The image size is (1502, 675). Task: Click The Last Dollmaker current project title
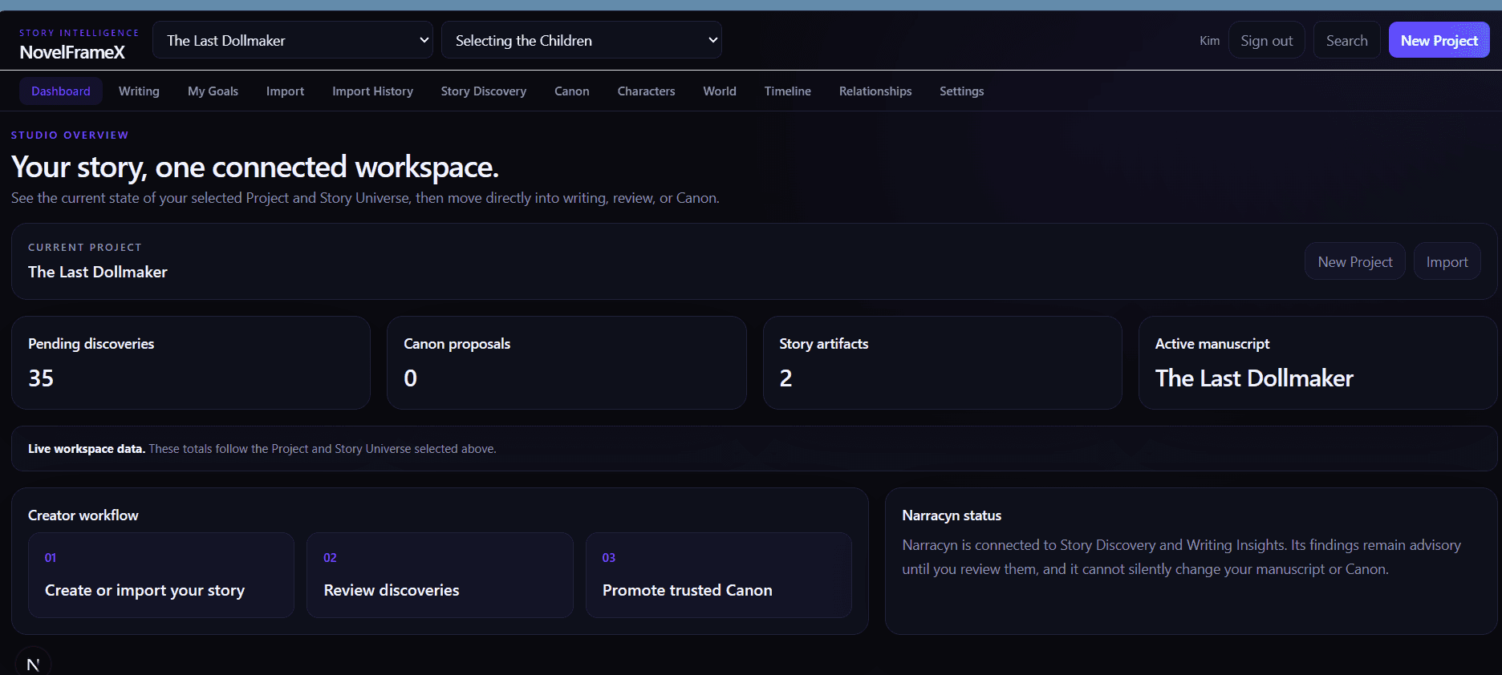tap(98, 272)
